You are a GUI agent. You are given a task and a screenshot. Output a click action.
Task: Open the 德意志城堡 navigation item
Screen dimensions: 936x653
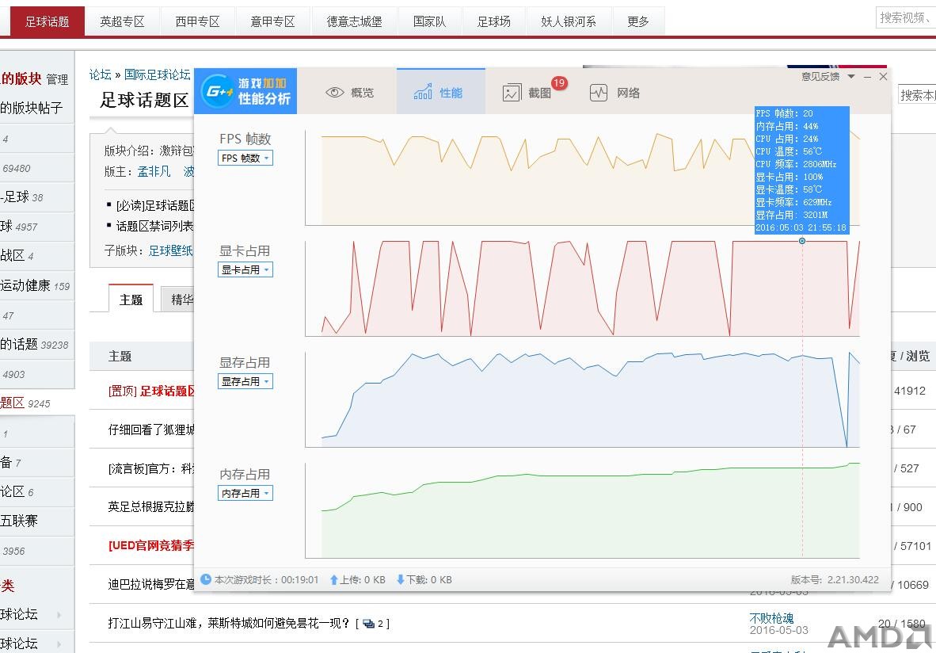354,21
